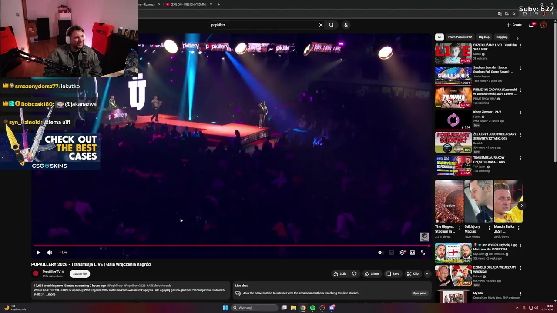Show the next shorts with the arrow

point(521,206)
